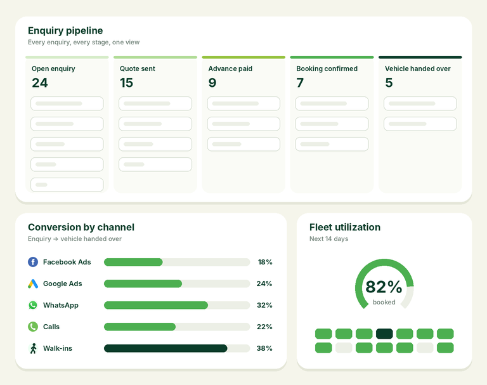Open the last card under Open enquiry
The image size is (487, 385).
pyautogui.click(x=67, y=185)
